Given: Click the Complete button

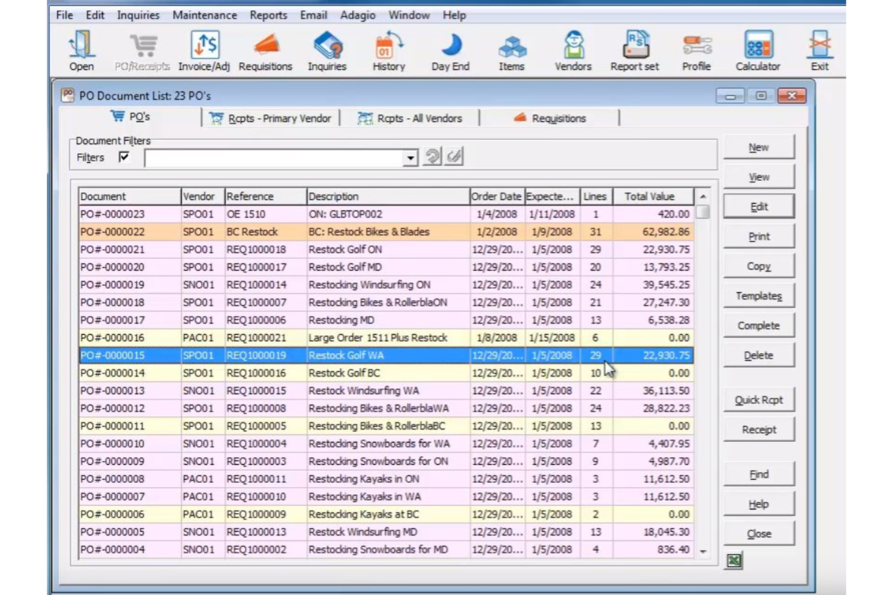Looking at the screenshot, I should point(758,325).
